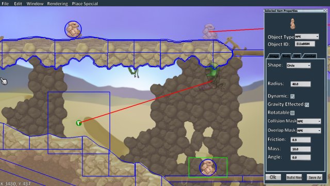Viewport: 330px width, 186px height.
Task: Click the green waypoint marker node
Action: tap(79, 123)
